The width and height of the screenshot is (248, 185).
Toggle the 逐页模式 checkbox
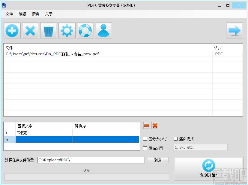pos(175,139)
